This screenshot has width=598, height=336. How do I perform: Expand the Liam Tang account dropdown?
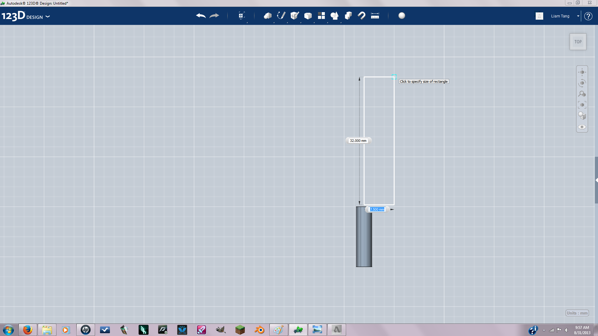coord(578,16)
